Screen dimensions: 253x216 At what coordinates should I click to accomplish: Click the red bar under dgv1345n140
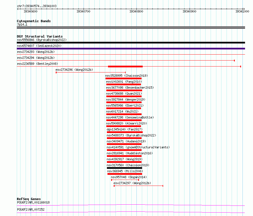click(125, 132)
